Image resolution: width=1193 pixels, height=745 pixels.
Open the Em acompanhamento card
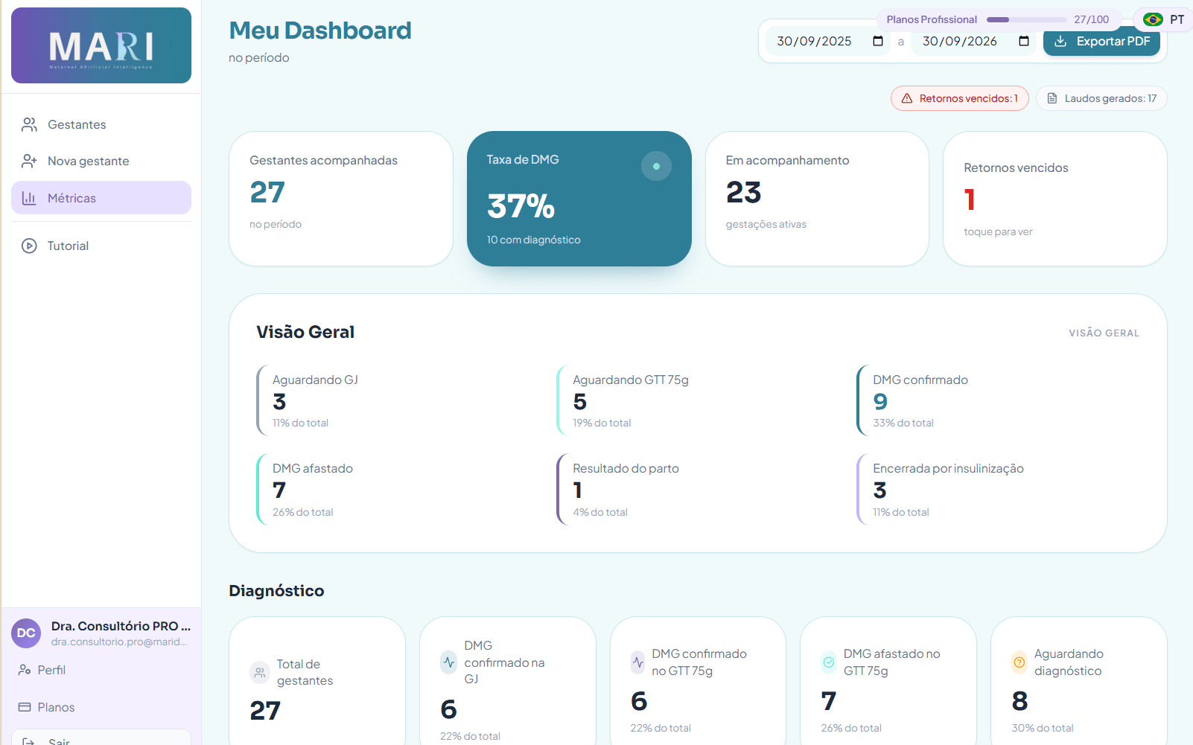coord(817,199)
